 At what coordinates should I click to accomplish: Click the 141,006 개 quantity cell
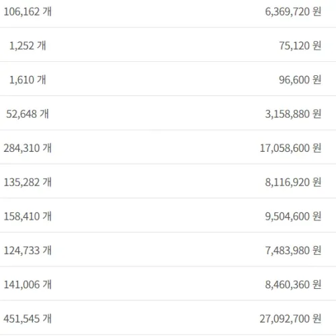[x=28, y=284]
